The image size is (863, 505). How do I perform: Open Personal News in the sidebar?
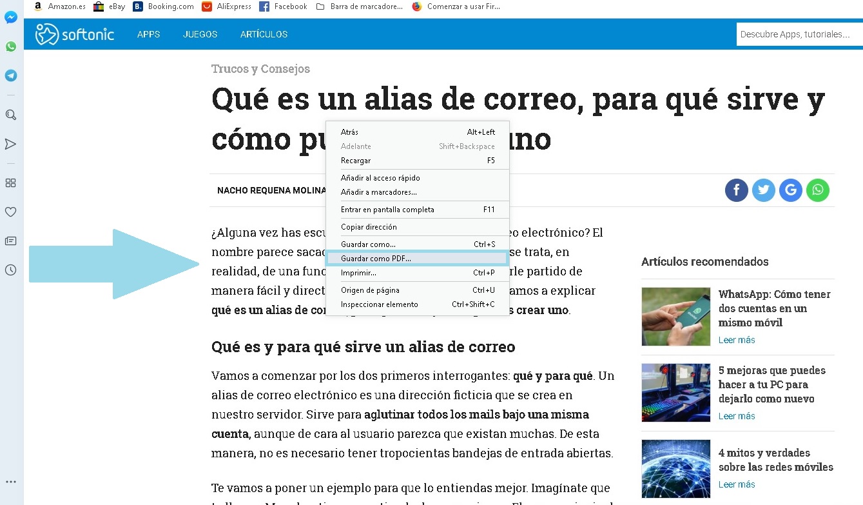point(10,241)
